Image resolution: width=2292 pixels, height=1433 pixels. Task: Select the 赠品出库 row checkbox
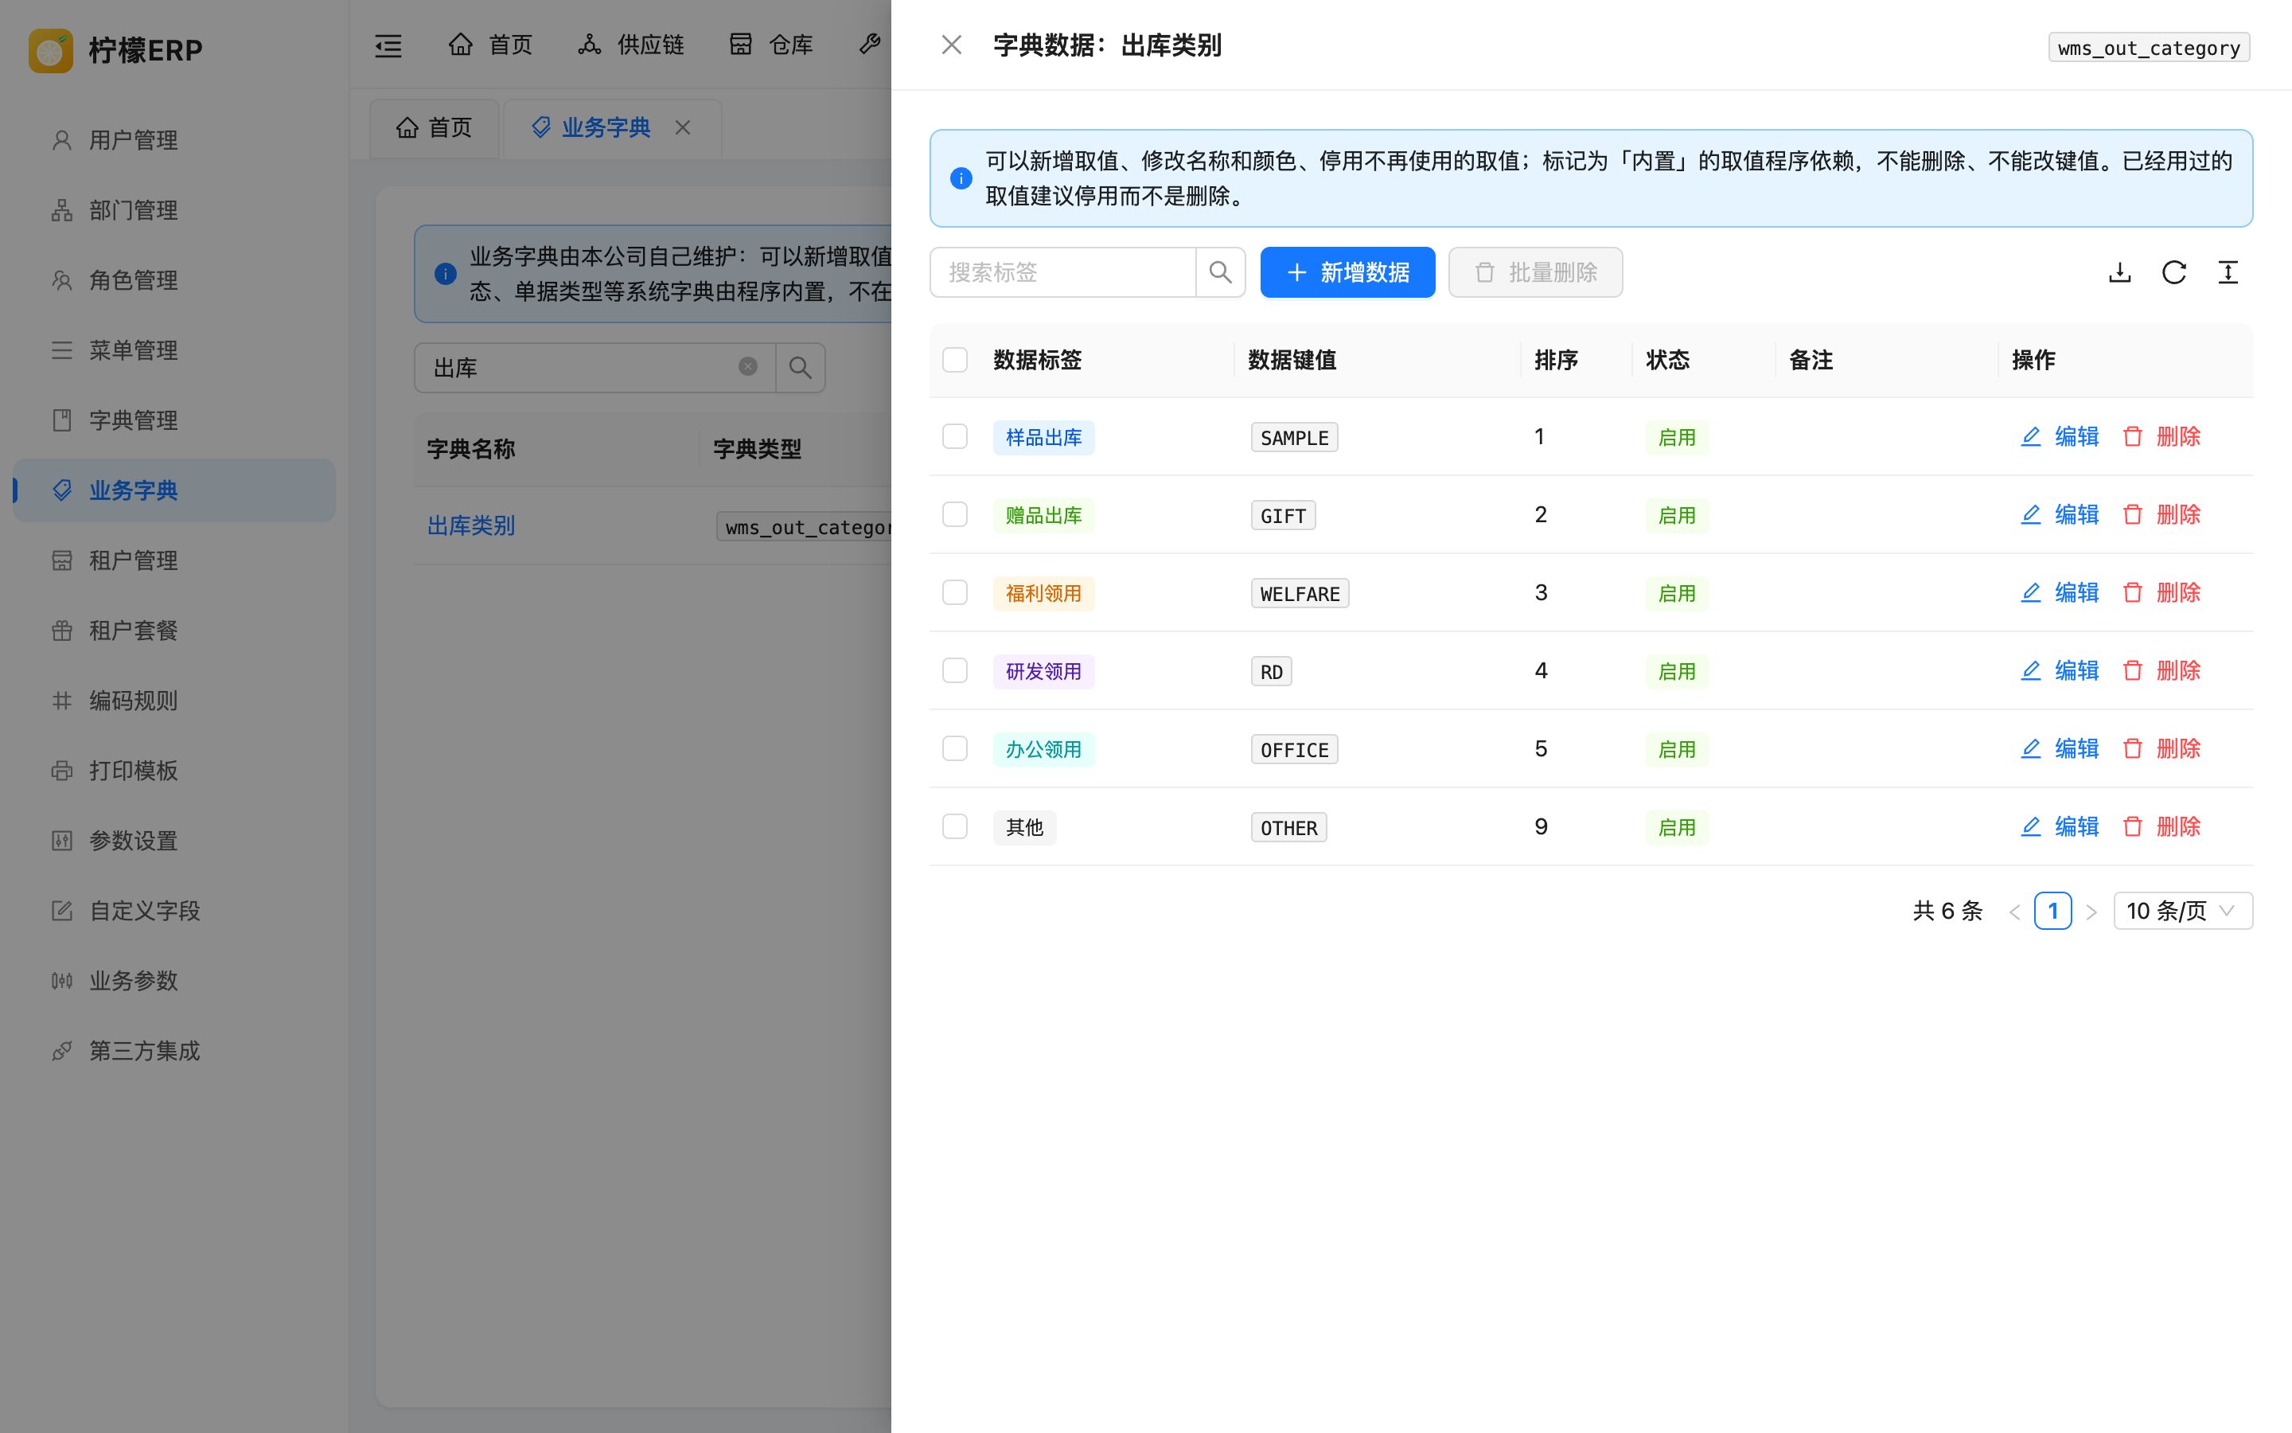point(955,514)
